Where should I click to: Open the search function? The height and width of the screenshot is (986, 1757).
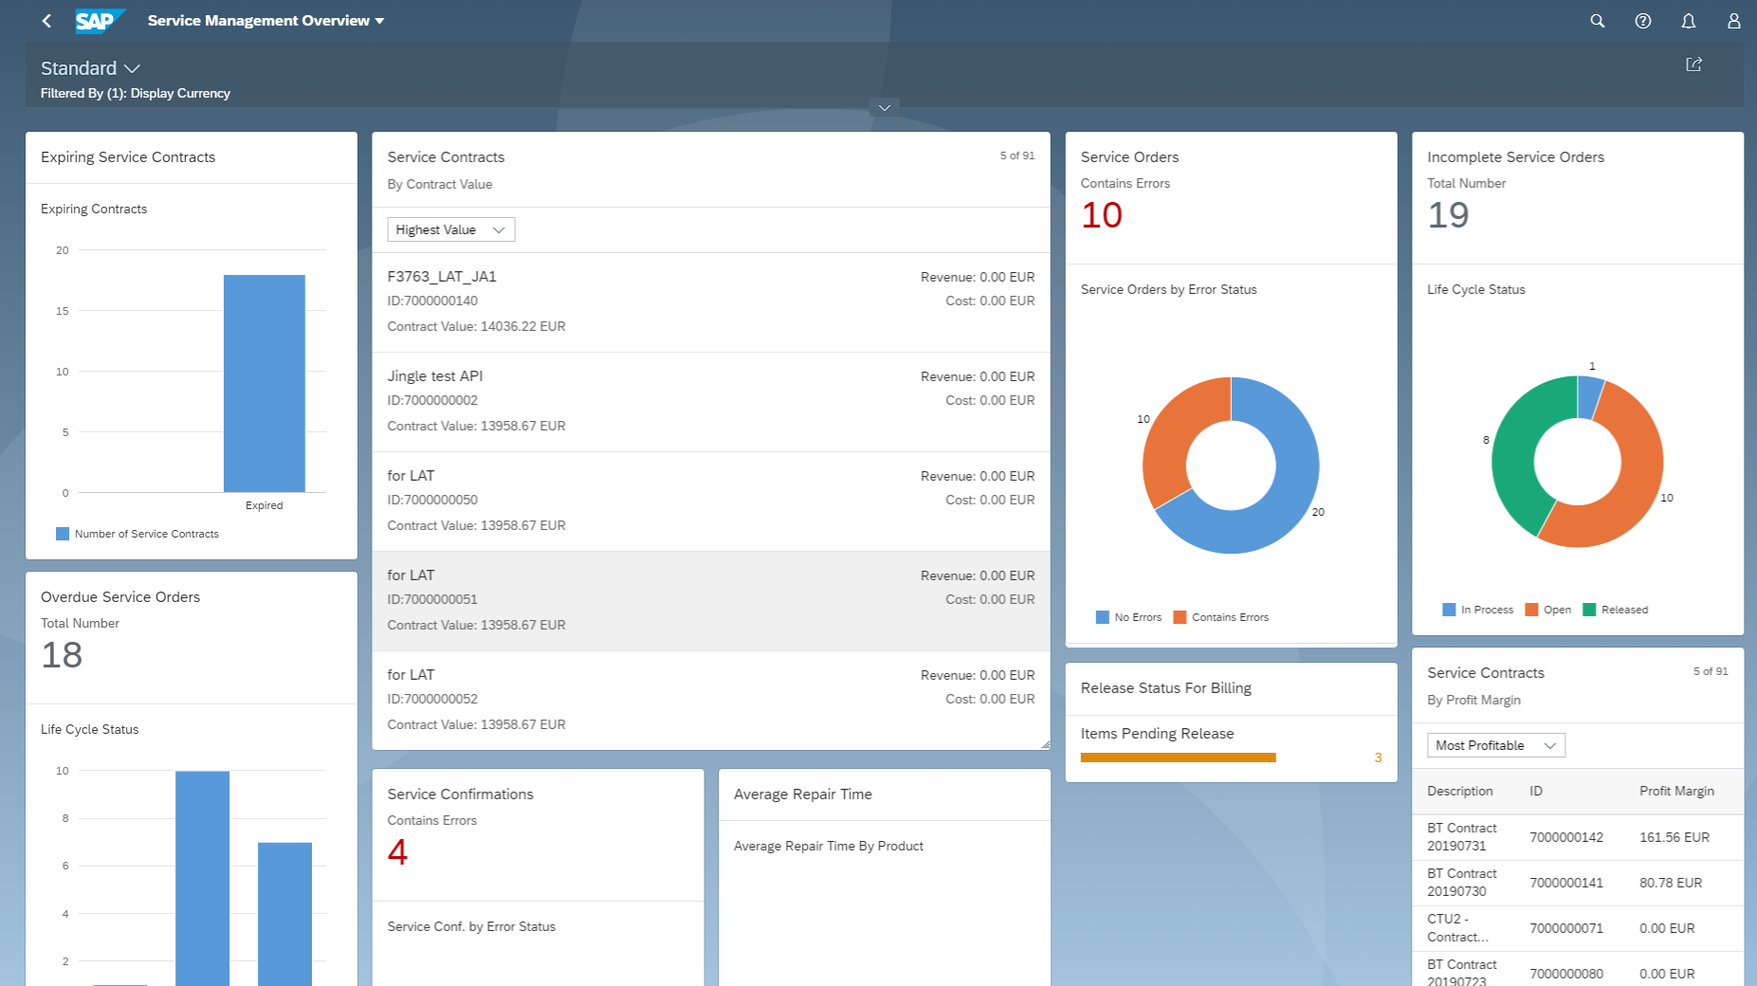click(x=1597, y=20)
